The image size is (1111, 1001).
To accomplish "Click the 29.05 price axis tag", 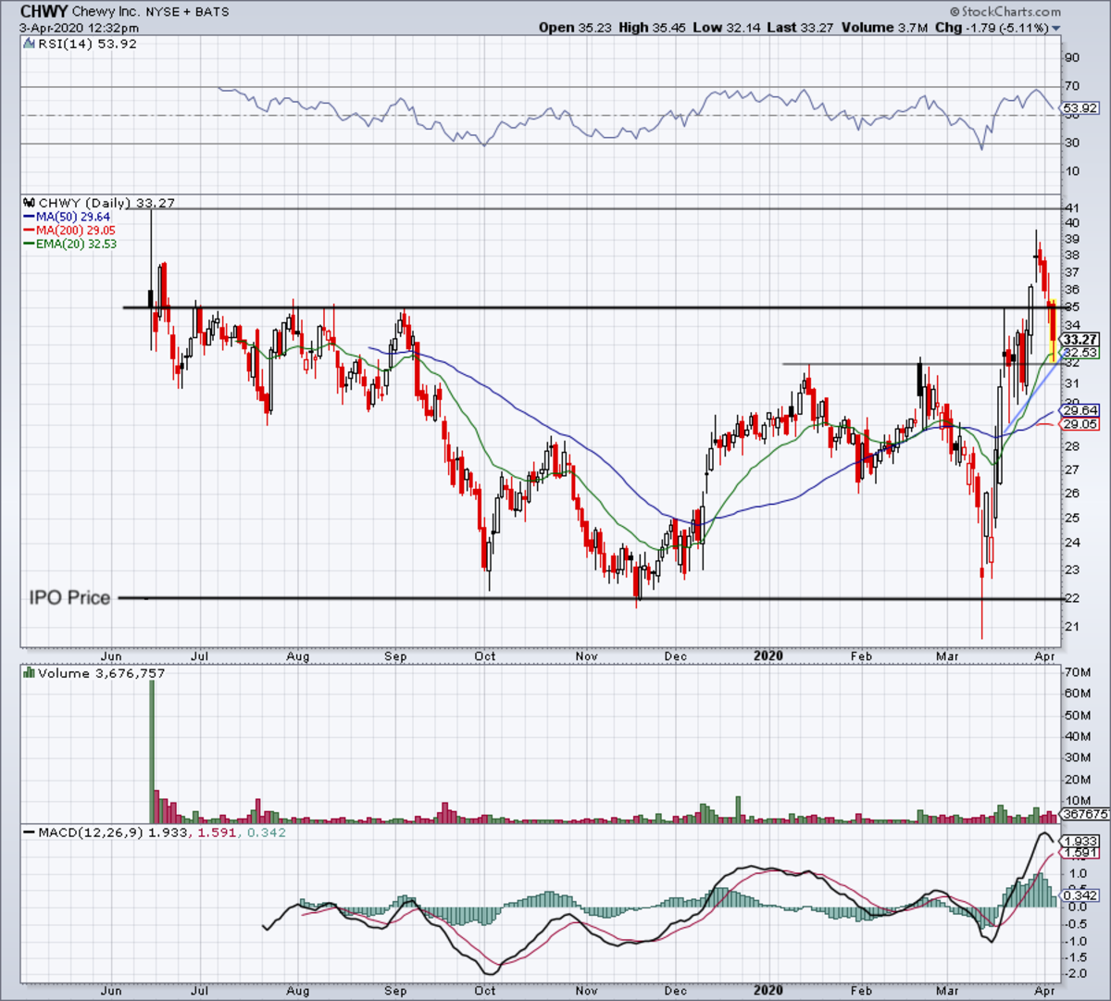I will [x=1080, y=424].
